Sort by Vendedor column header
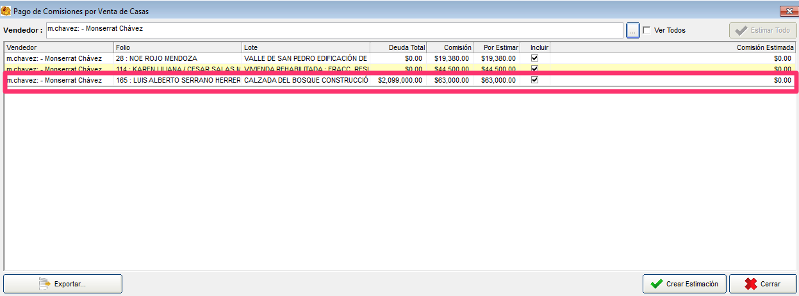The image size is (799, 296). 59,47
